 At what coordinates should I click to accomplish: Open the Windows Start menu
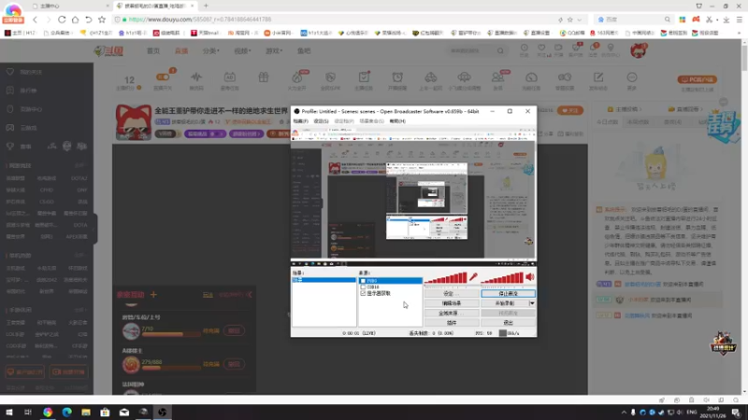(9, 412)
